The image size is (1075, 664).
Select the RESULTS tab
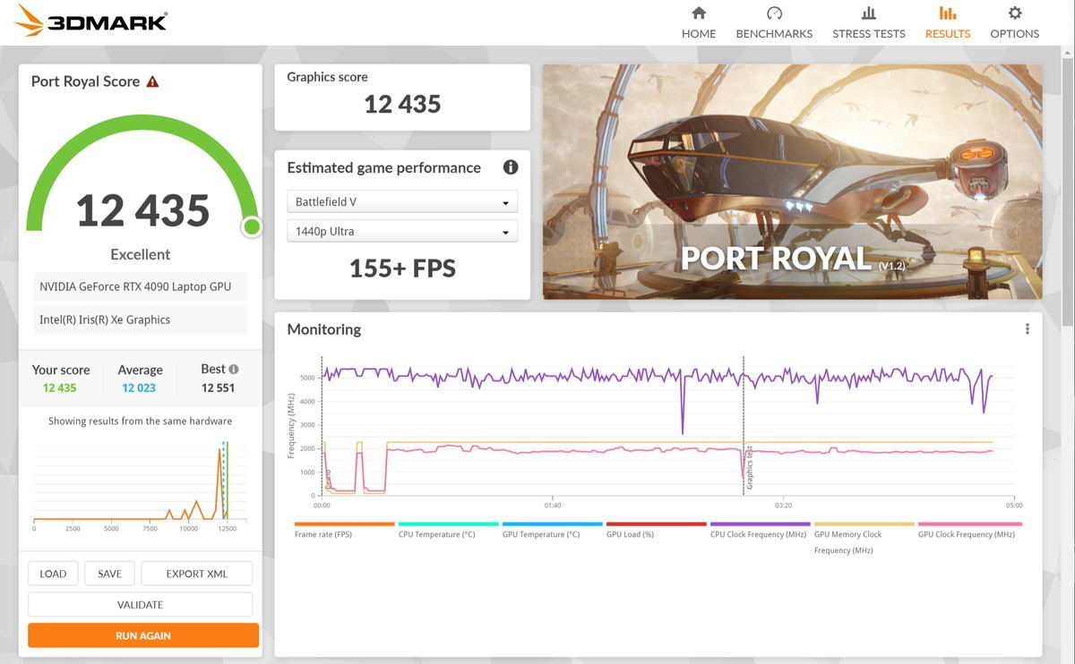pos(948,34)
